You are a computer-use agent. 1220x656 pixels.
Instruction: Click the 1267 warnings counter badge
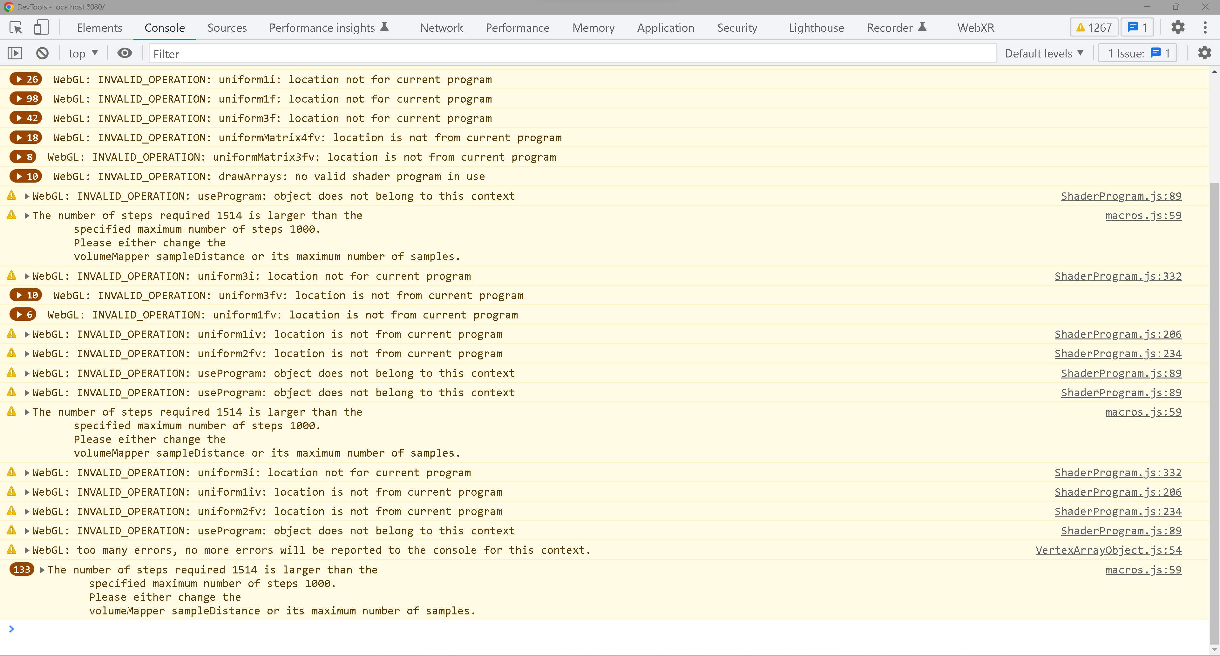coord(1094,27)
